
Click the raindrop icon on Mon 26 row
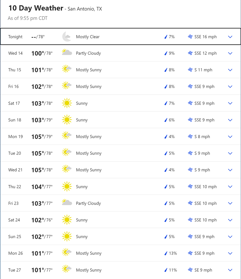tap(166, 253)
